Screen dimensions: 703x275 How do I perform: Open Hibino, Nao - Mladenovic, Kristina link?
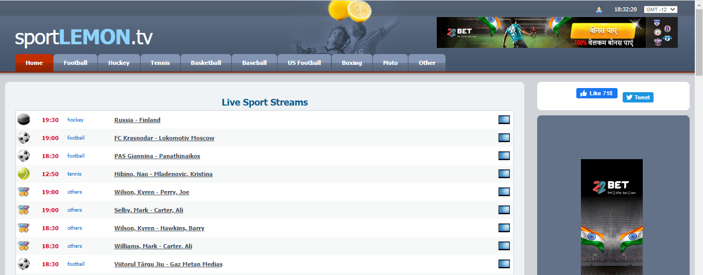point(163,174)
